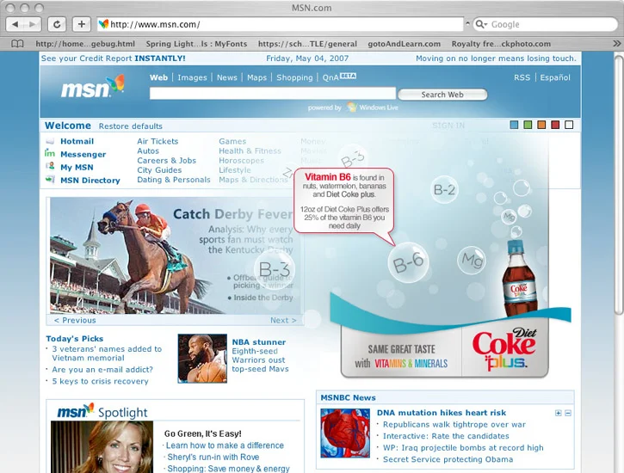Select the blue color theme swatch
This screenshot has height=473, width=624.
514,125
